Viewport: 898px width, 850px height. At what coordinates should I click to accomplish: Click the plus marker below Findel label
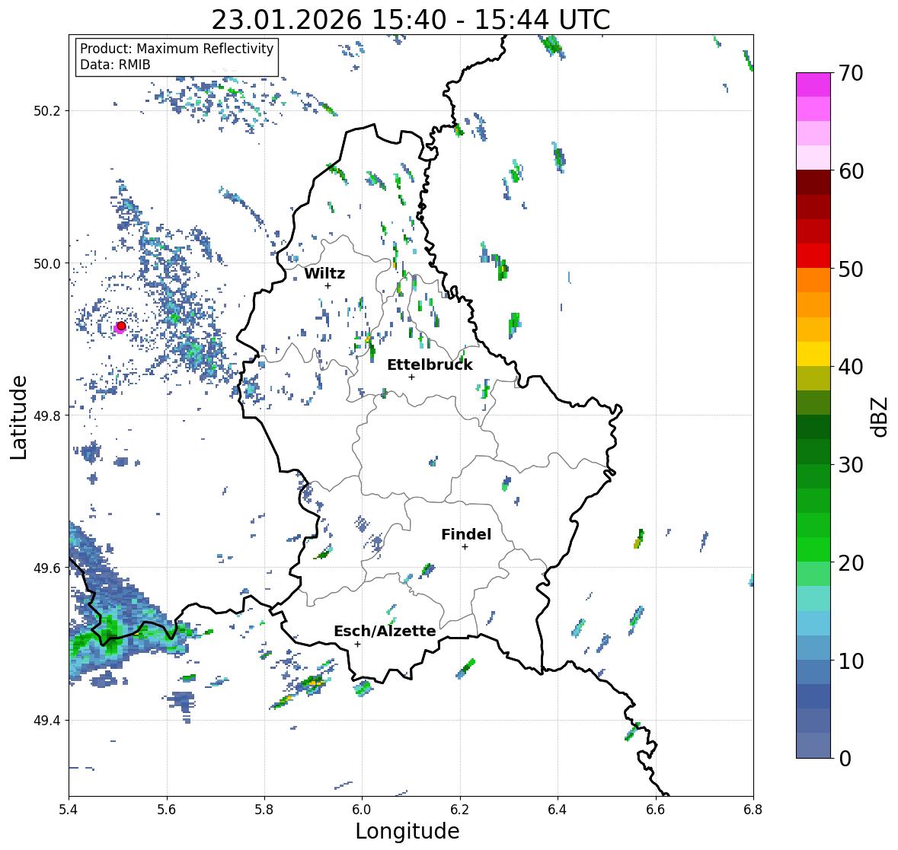tap(465, 547)
